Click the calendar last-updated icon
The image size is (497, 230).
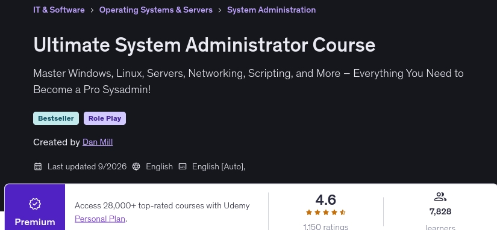pos(38,166)
